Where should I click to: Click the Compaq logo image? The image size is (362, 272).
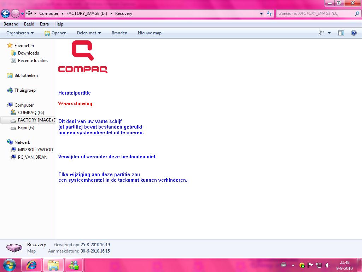[83, 57]
